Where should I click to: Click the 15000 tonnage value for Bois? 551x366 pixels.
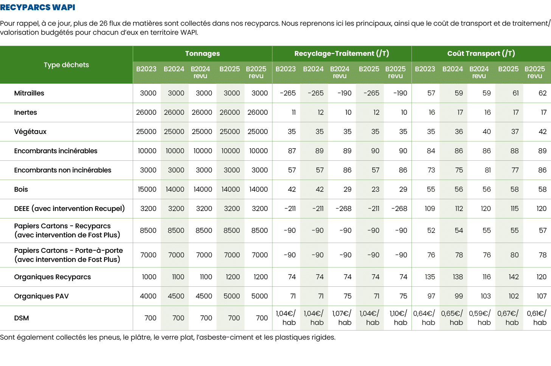pos(147,189)
